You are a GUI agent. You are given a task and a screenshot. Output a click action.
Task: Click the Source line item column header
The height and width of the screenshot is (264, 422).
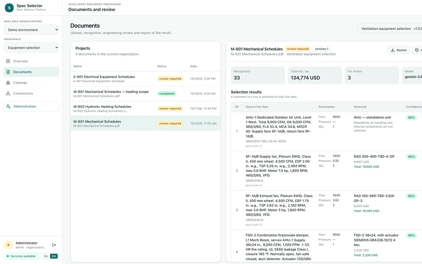pyautogui.click(x=257, y=107)
